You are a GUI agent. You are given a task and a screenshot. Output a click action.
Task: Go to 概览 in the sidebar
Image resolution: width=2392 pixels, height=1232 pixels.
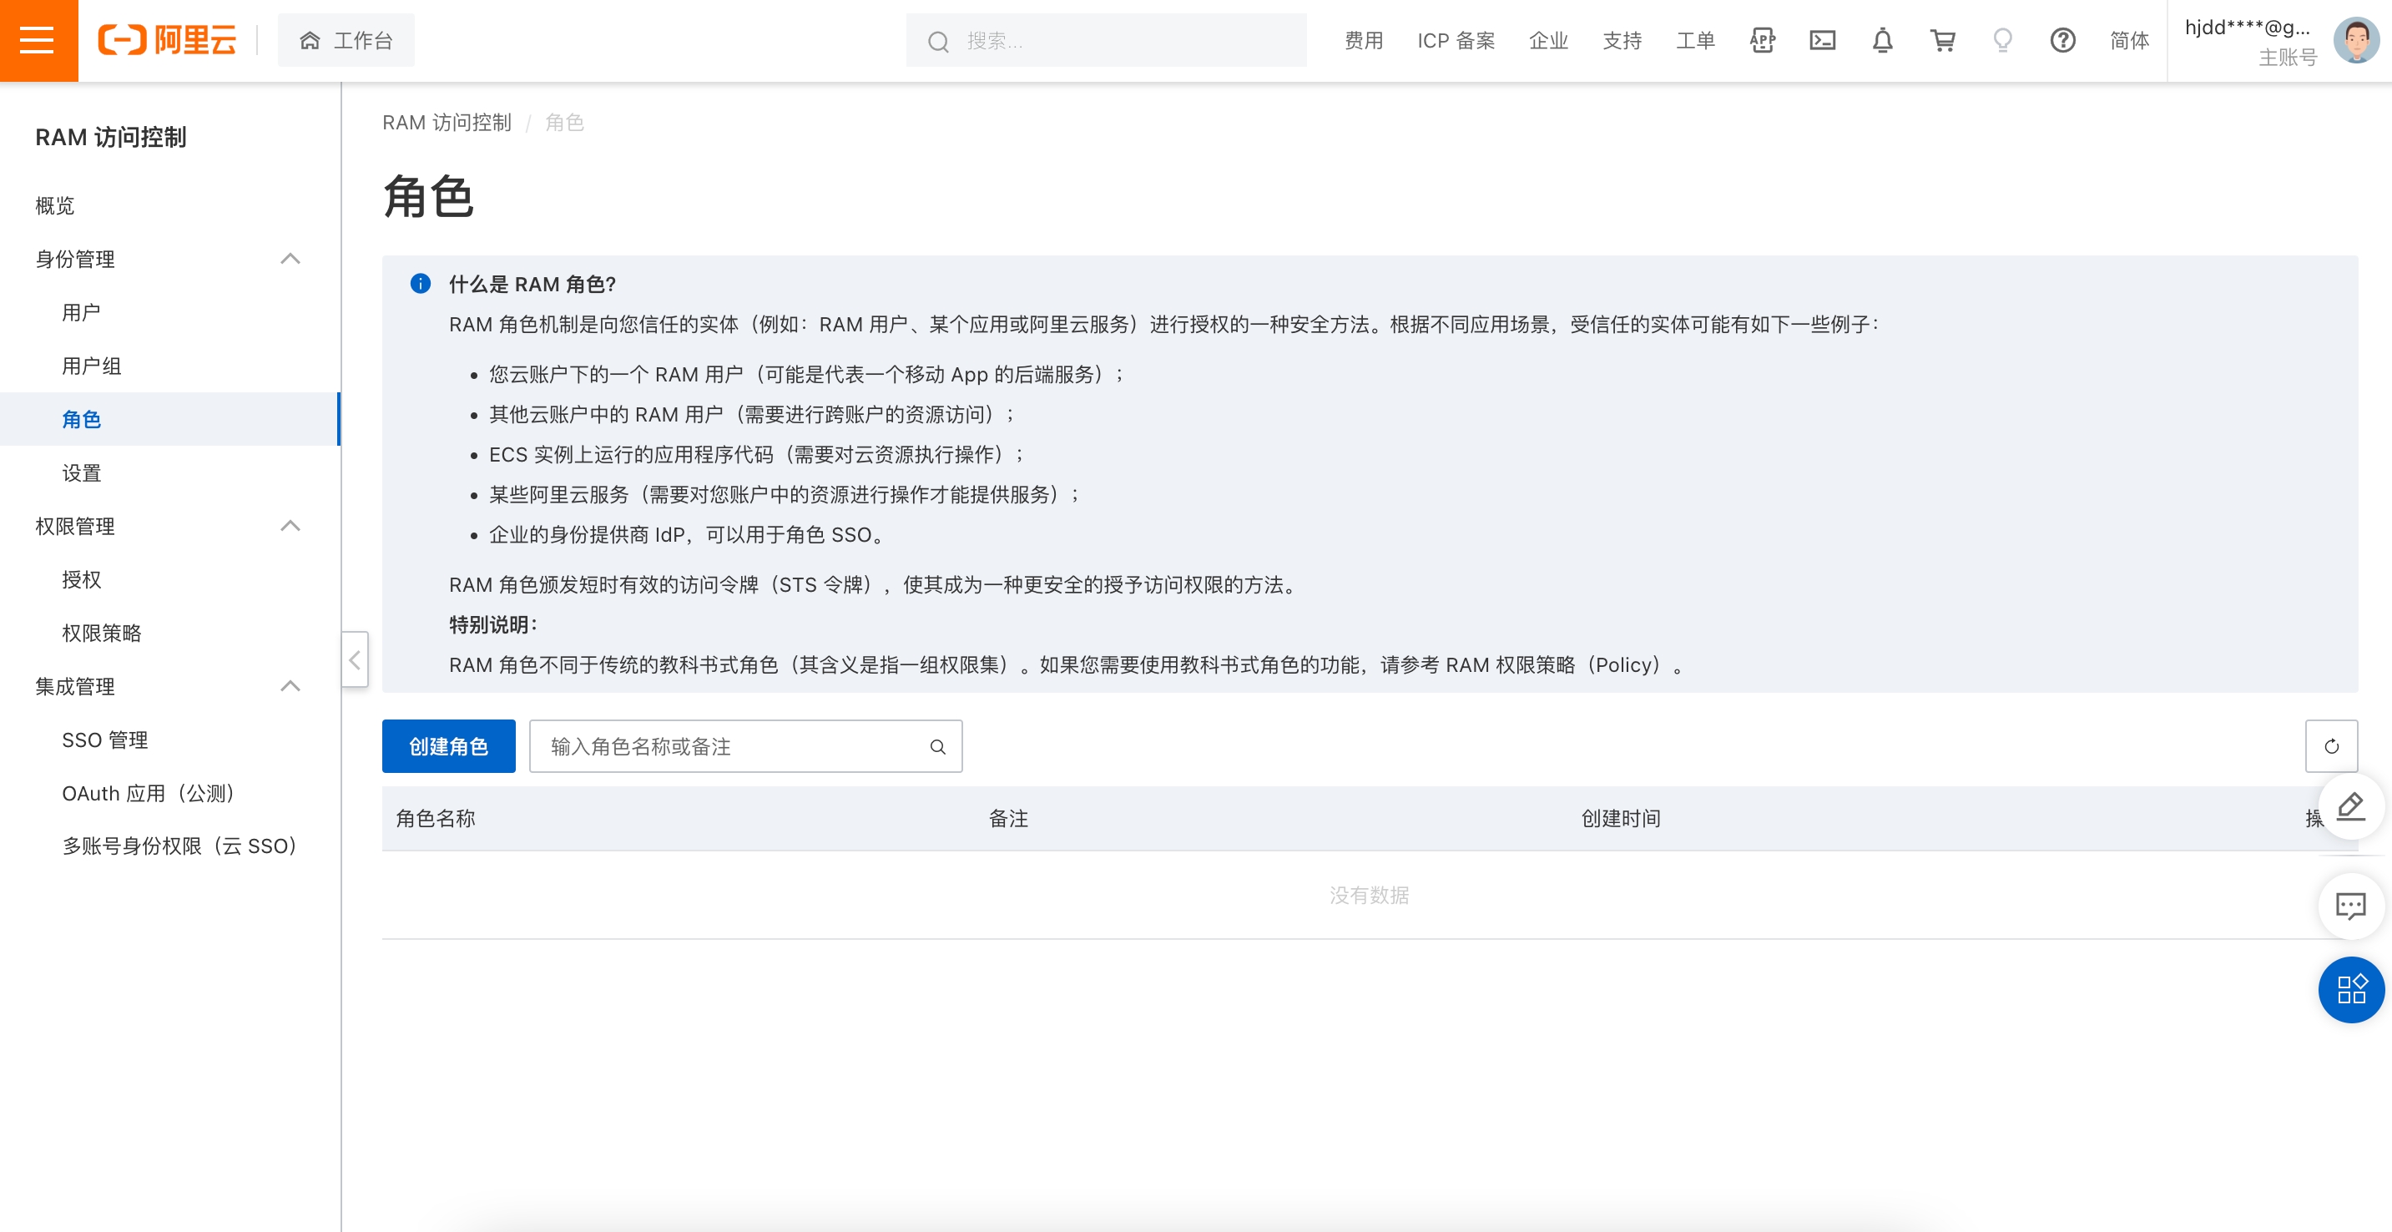pyautogui.click(x=55, y=205)
